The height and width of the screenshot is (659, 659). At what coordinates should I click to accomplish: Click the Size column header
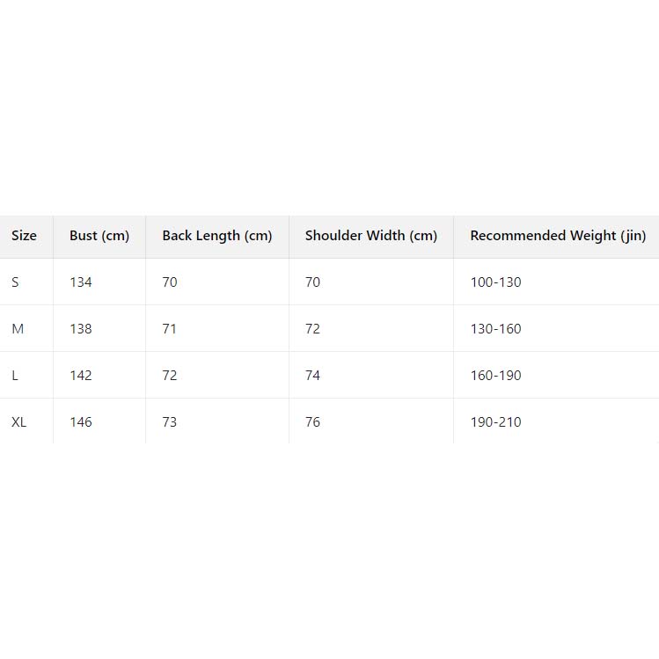tap(24, 236)
